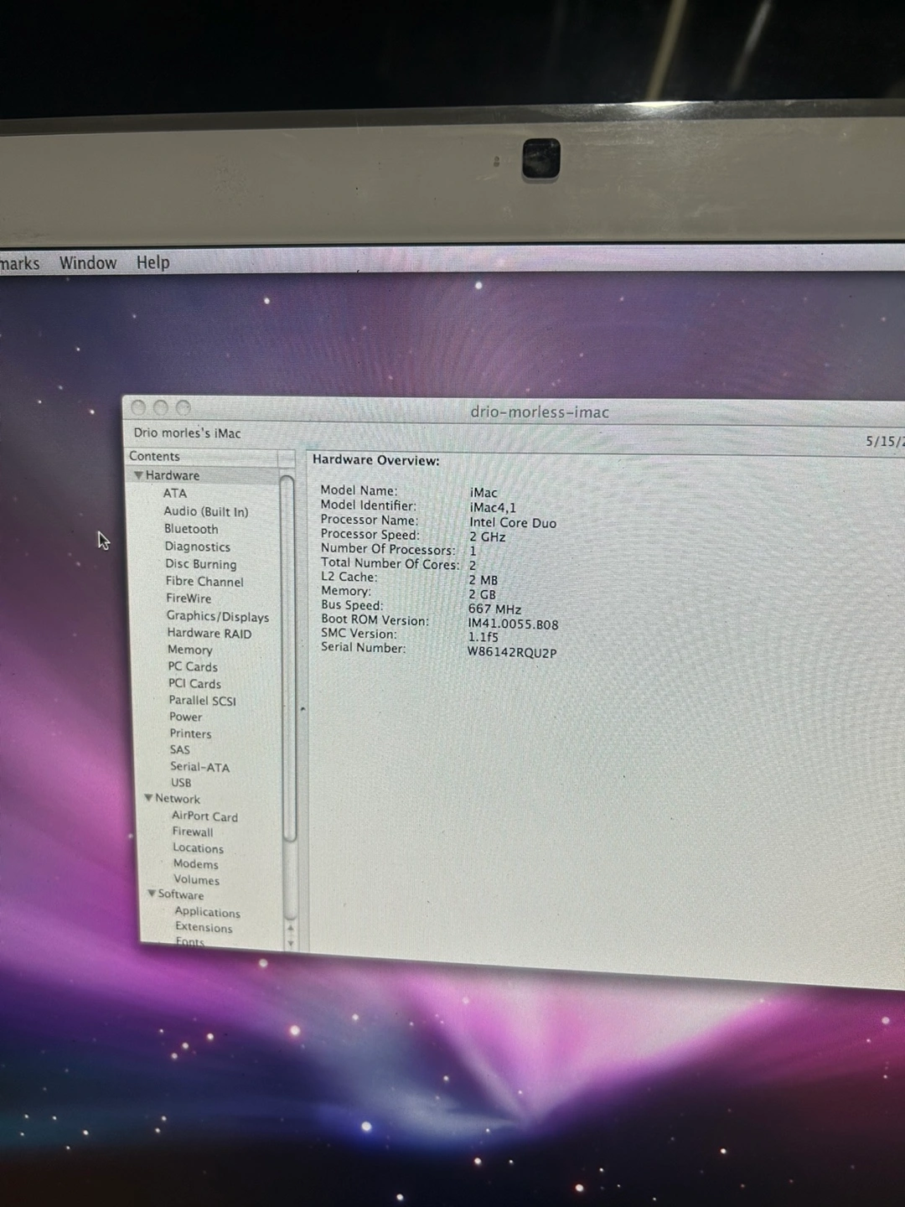Collapse the Hardware section triangle
Screen dimensions: 905x1207
[138, 475]
